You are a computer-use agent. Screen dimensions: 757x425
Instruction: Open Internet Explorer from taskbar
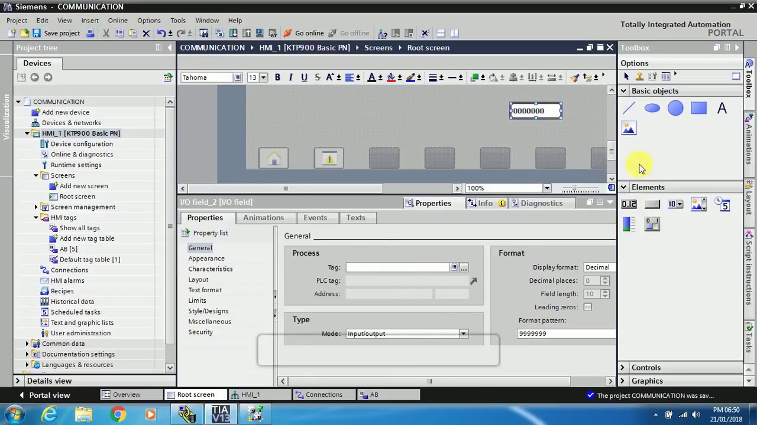[x=49, y=414]
